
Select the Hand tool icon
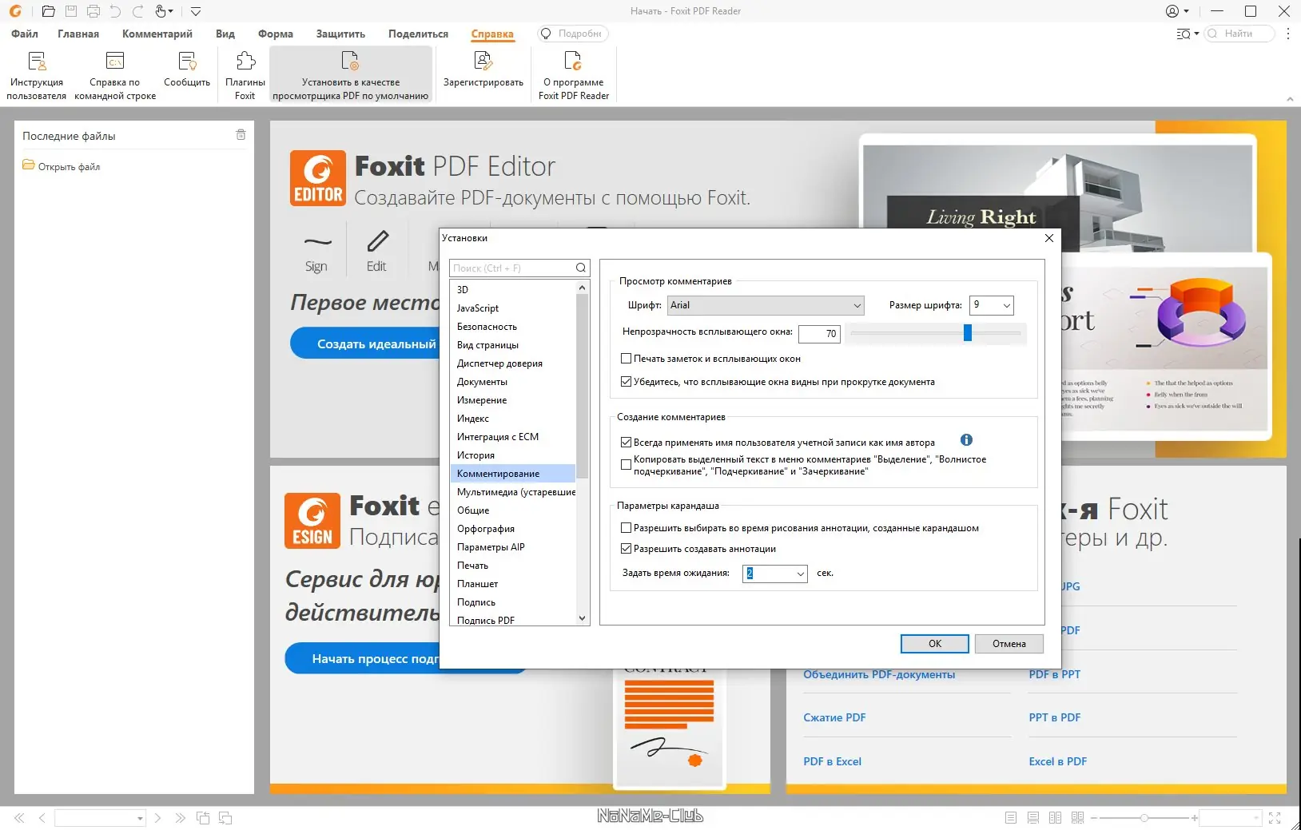tap(161, 11)
